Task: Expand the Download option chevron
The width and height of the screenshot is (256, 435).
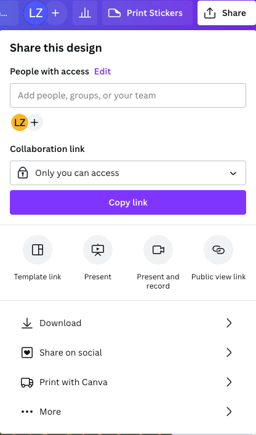Action: (x=229, y=323)
